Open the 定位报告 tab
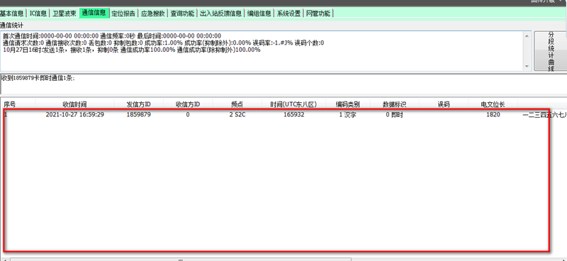 click(x=123, y=13)
